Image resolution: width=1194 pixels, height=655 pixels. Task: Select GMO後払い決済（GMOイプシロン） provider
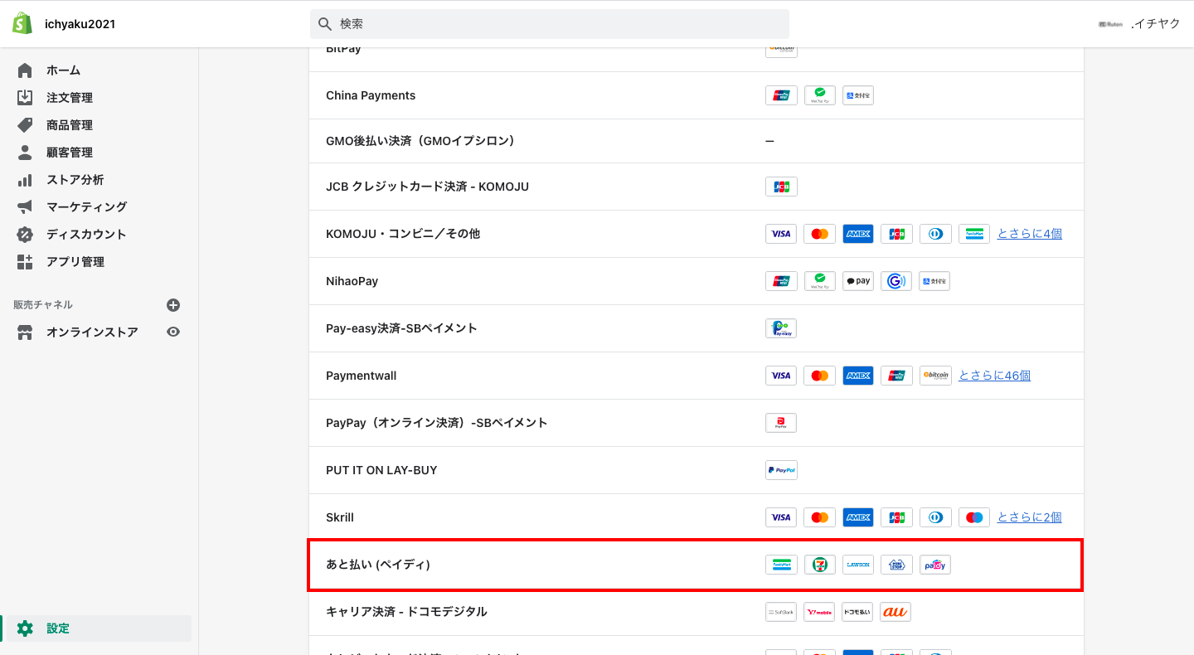696,141
